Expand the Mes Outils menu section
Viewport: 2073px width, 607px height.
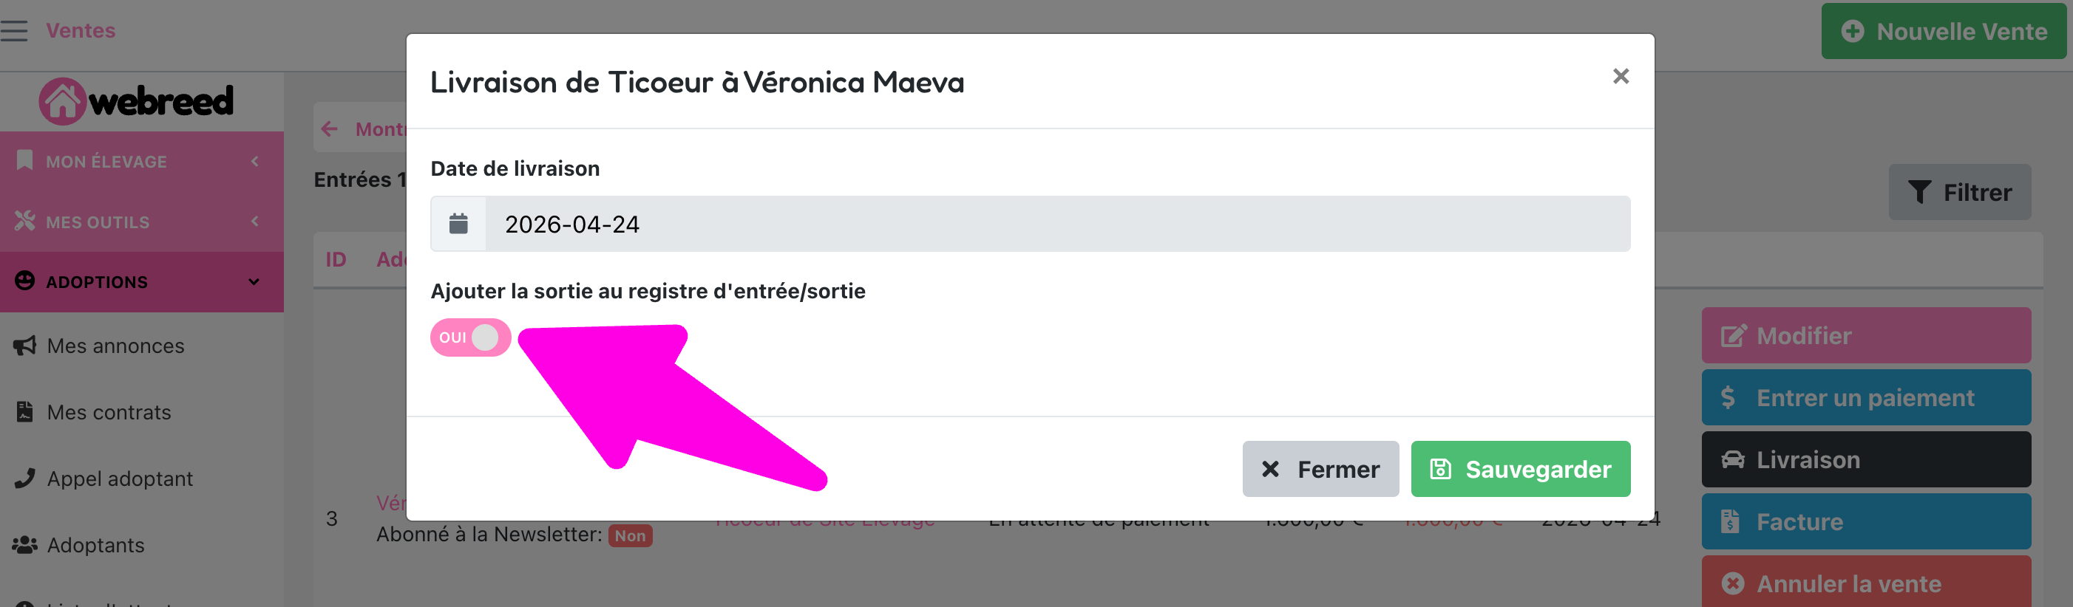(142, 222)
